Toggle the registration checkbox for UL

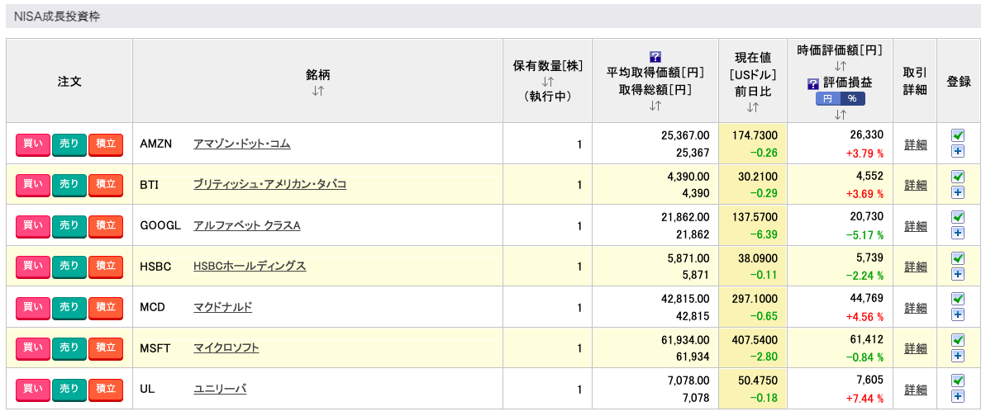pyautogui.click(x=958, y=381)
